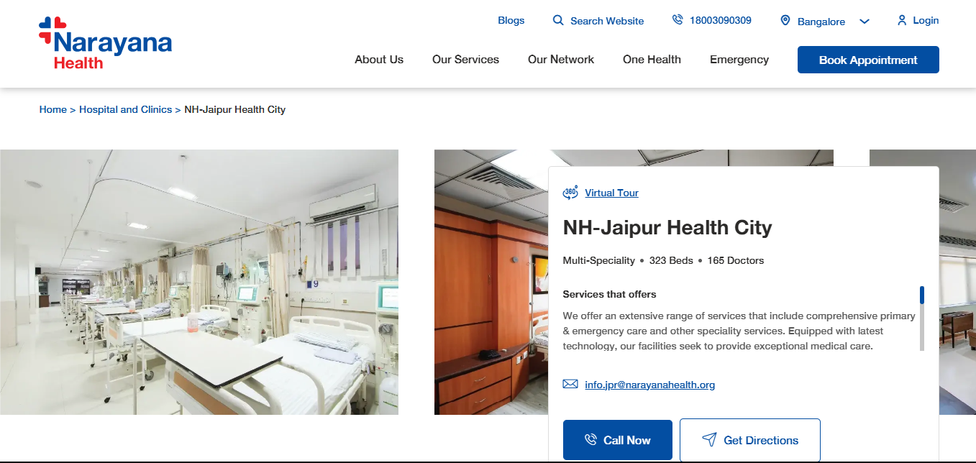Click the 360 virtual tour icon
Screen dimensions: 976x463
tap(570, 192)
